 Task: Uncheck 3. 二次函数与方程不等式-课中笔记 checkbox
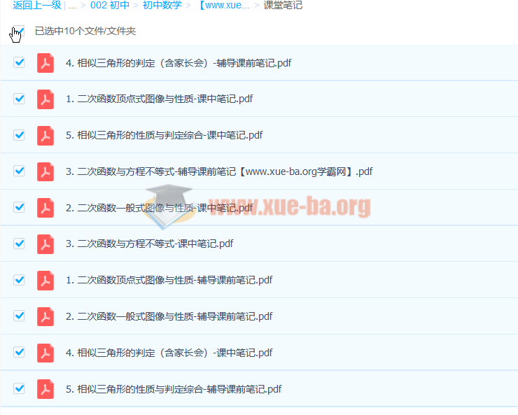tap(19, 244)
